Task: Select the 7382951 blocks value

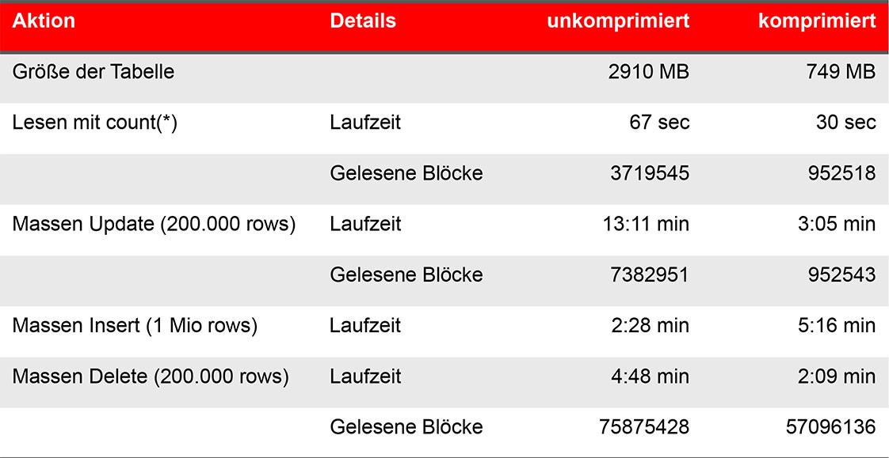Action: coord(650,274)
